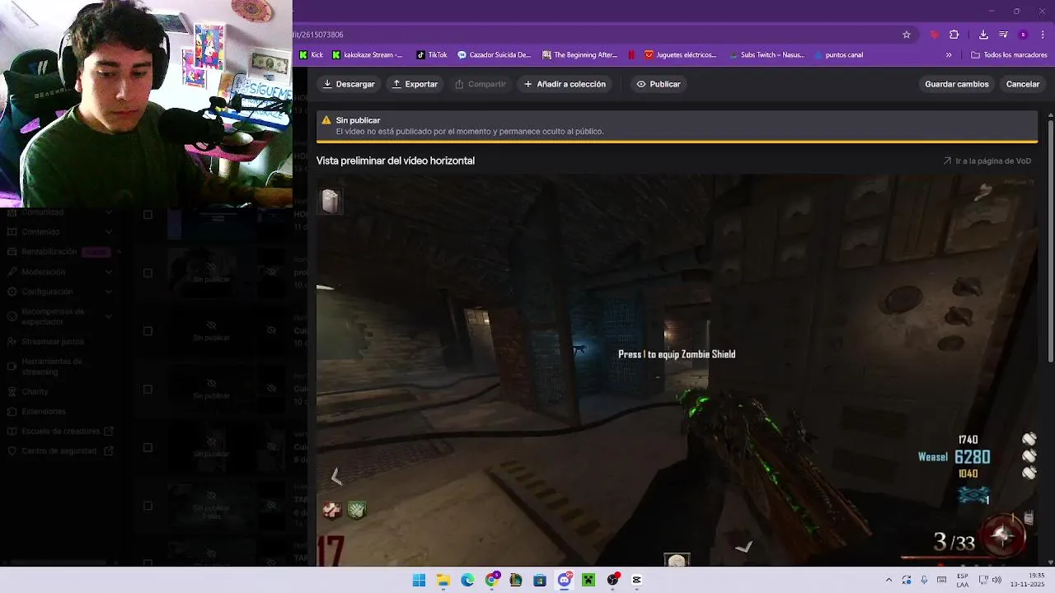The image size is (1055, 593).
Task: Open CapCut from the taskbar
Action: 636,580
